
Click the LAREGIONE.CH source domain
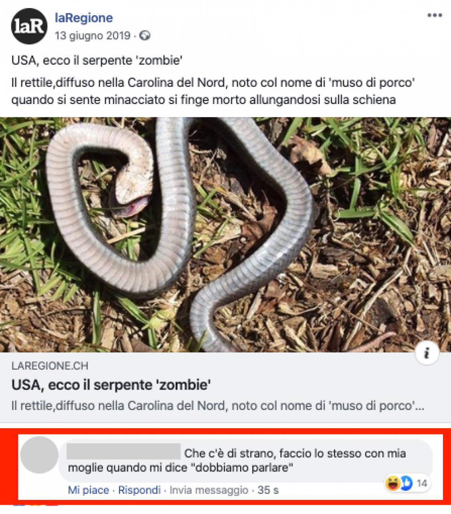(50, 366)
